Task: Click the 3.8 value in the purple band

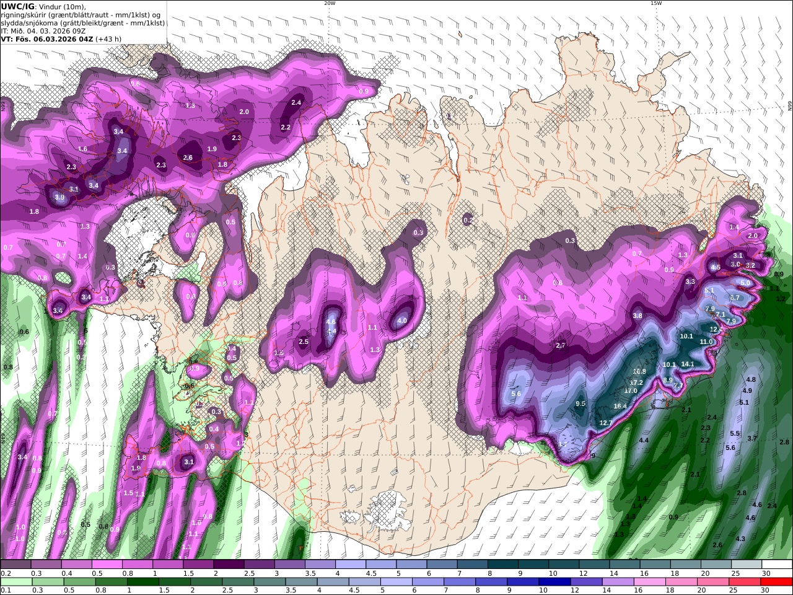Action: (637, 315)
